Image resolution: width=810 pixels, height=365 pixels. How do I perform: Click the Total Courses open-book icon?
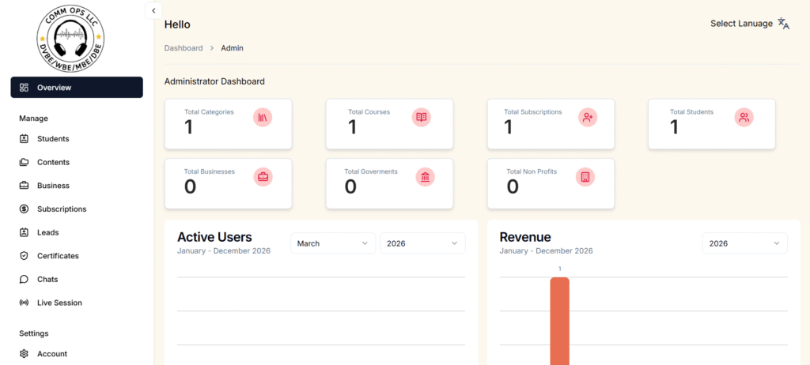[422, 118]
